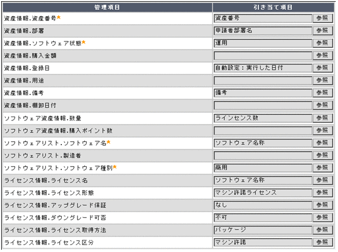Click 参照 for ライセンス情報.アップグレード保証
Viewport: 338px width, 252px height.
322,205
